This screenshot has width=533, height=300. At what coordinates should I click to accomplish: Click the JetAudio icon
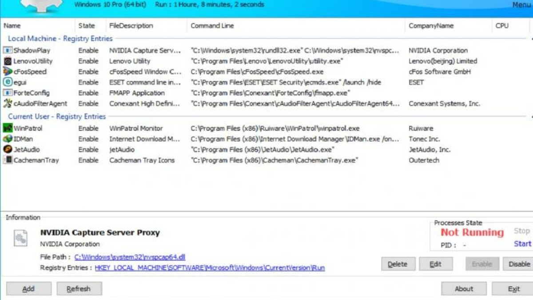6,149
